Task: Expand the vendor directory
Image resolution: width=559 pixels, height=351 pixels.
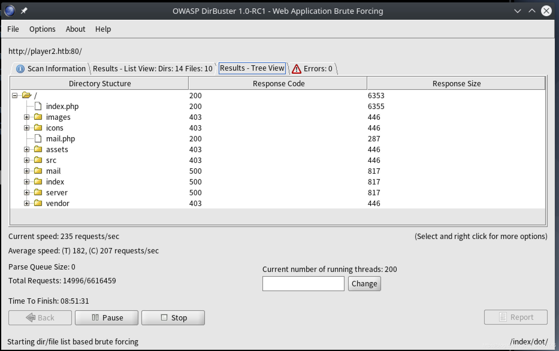Action: [27, 203]
